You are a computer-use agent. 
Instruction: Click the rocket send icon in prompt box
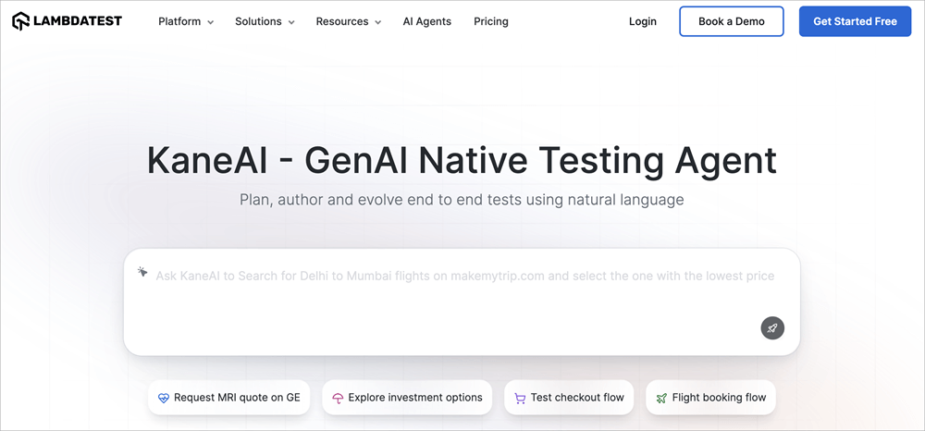[772, 327]
